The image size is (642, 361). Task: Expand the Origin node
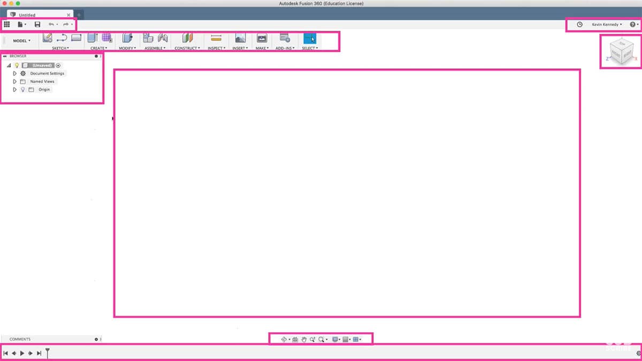click(14, 89)
